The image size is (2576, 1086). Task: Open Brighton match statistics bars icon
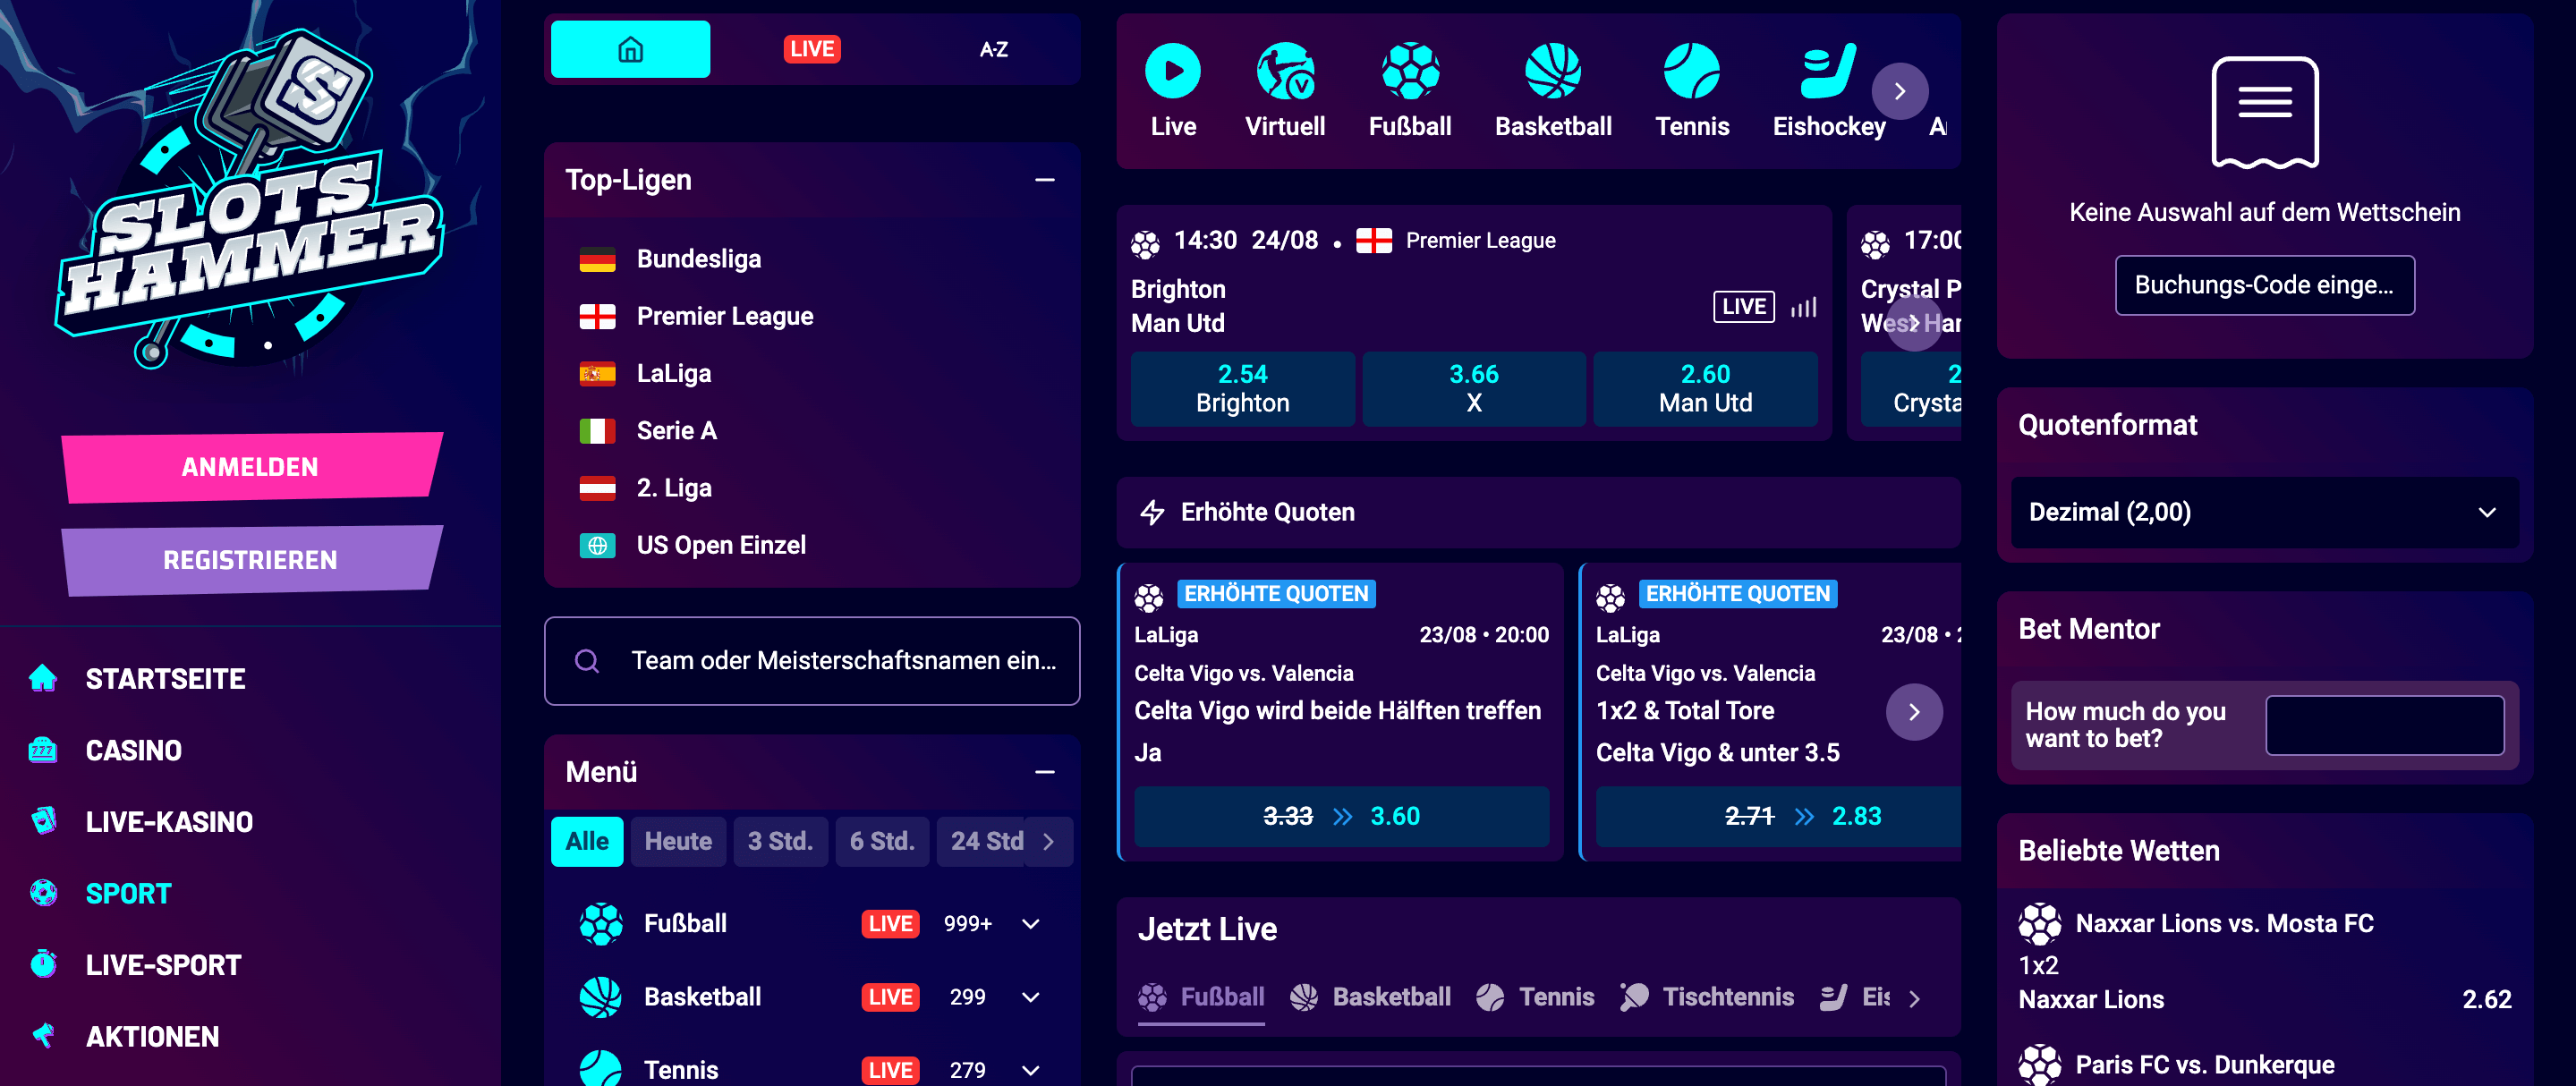click(1803, 307)
